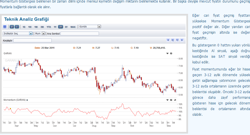The width and height of the screenshot is (250, 135).
Task: Zoom out on chart with magnifier minus
Action: pos(177,40)
